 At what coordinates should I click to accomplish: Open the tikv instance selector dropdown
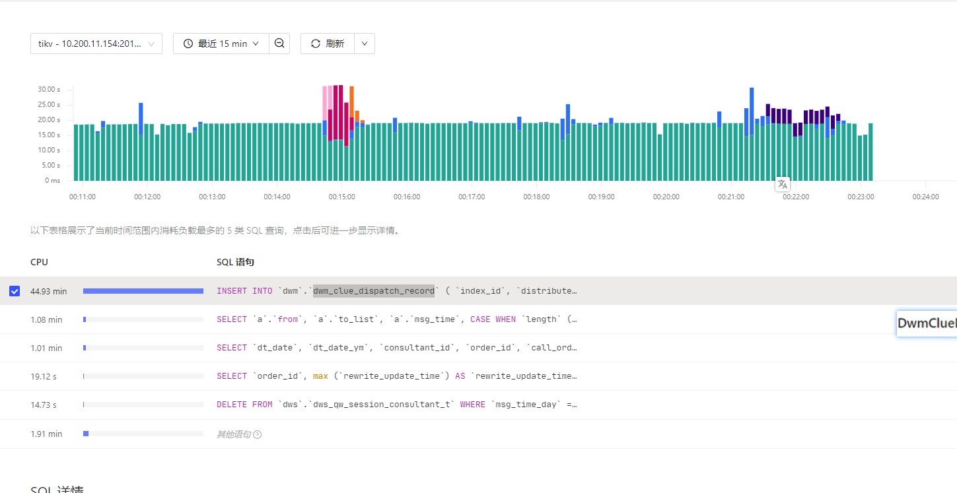coord(96,44)
